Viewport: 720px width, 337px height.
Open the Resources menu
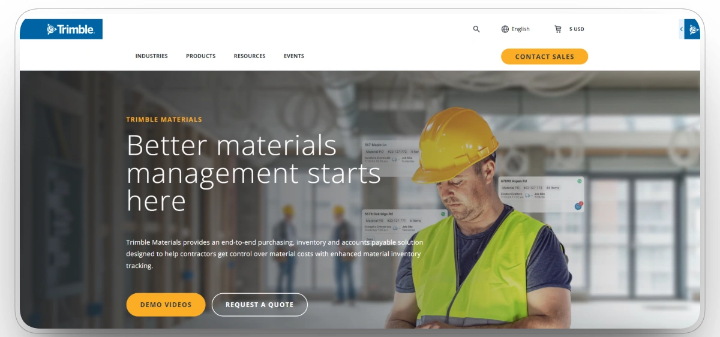pyautogui.click(x=250, y=56)
